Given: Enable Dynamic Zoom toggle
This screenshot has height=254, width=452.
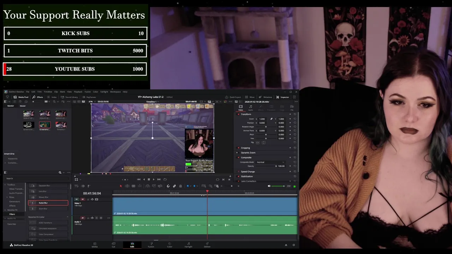Looking at the screenshot, I should (x=237, y=153).
